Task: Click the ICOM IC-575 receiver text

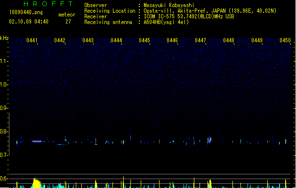Action: coord(189,16)
